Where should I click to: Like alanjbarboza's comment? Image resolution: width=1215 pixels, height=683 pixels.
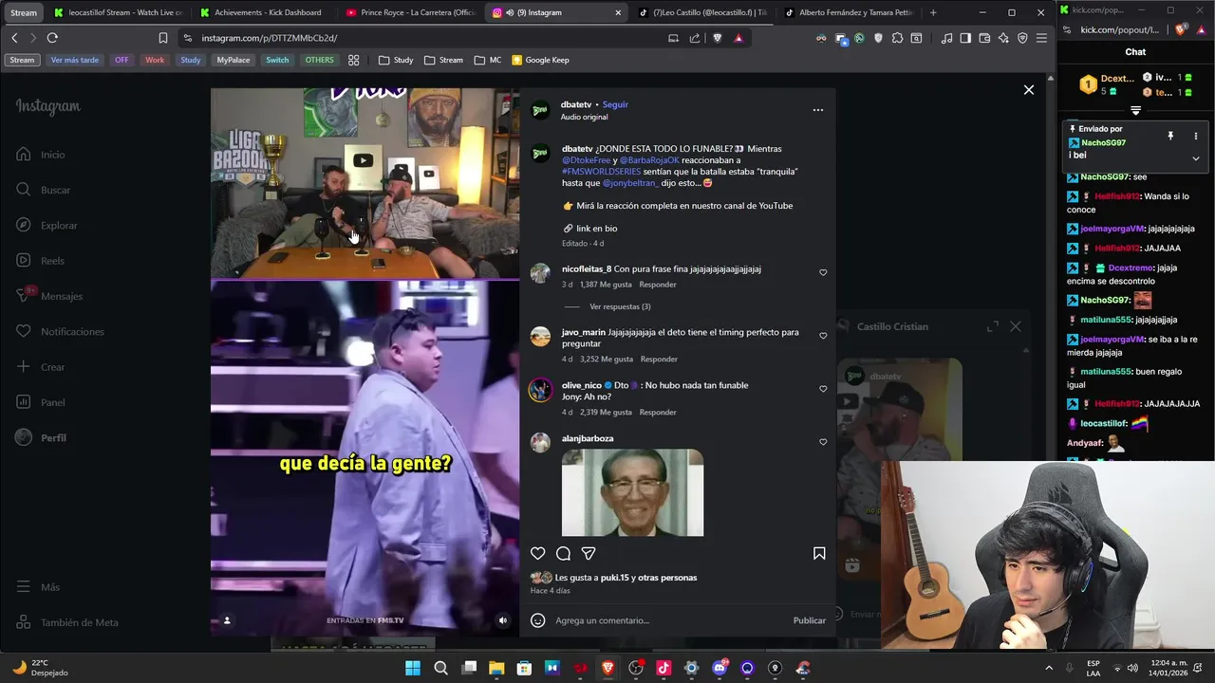click(x=823, y=442)
